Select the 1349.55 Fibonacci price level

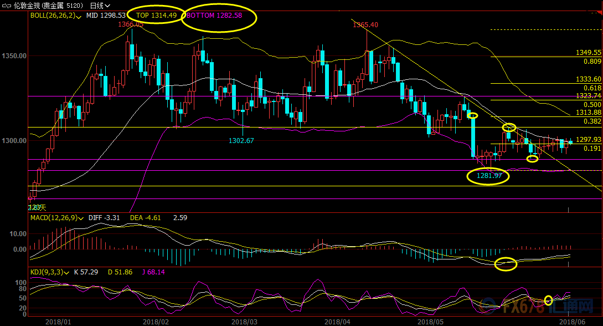point(589,52)
